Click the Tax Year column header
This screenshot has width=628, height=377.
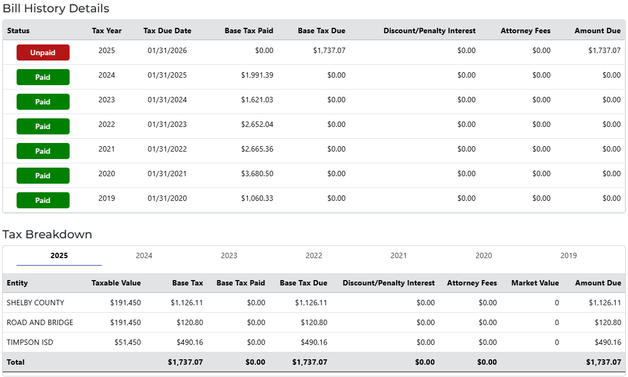(107, 31)
